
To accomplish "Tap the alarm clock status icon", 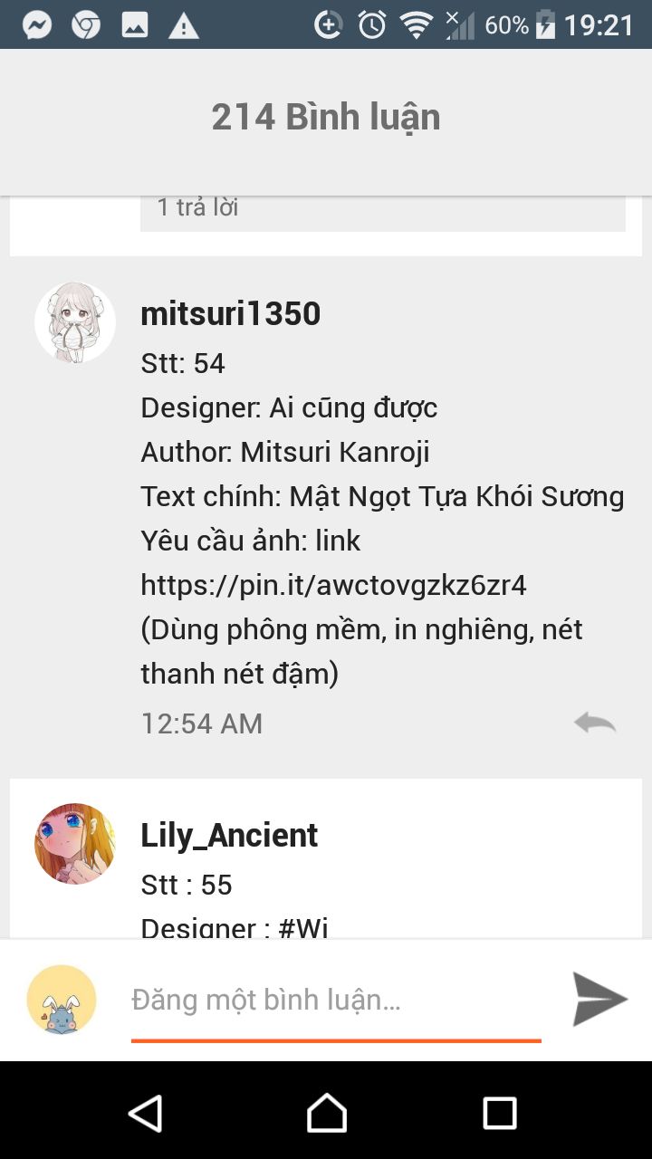I will click(x=372, y=25).
